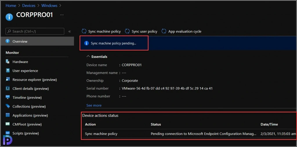The width and height of the screenshot is (297, 147).
Task: Open Timeline (preview)
Action: (27, 98)
